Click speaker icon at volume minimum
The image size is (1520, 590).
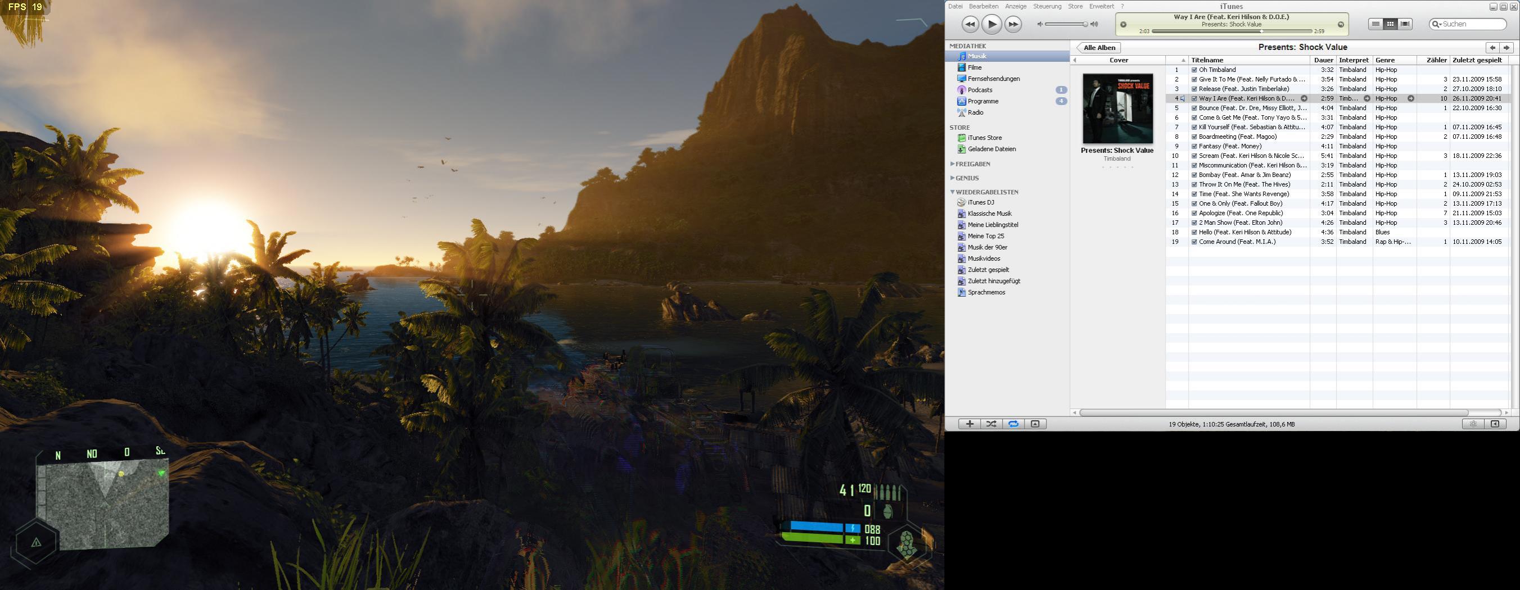pyautogui.click(x=1040, y=24)
